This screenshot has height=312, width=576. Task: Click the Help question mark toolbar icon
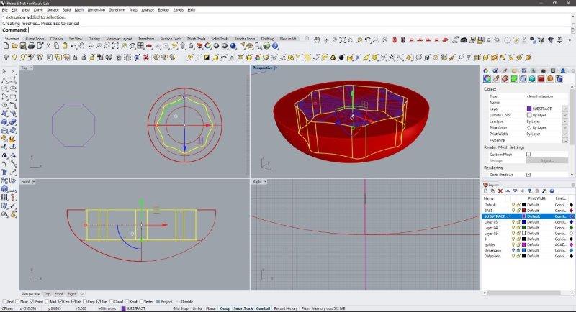[275, 46]
